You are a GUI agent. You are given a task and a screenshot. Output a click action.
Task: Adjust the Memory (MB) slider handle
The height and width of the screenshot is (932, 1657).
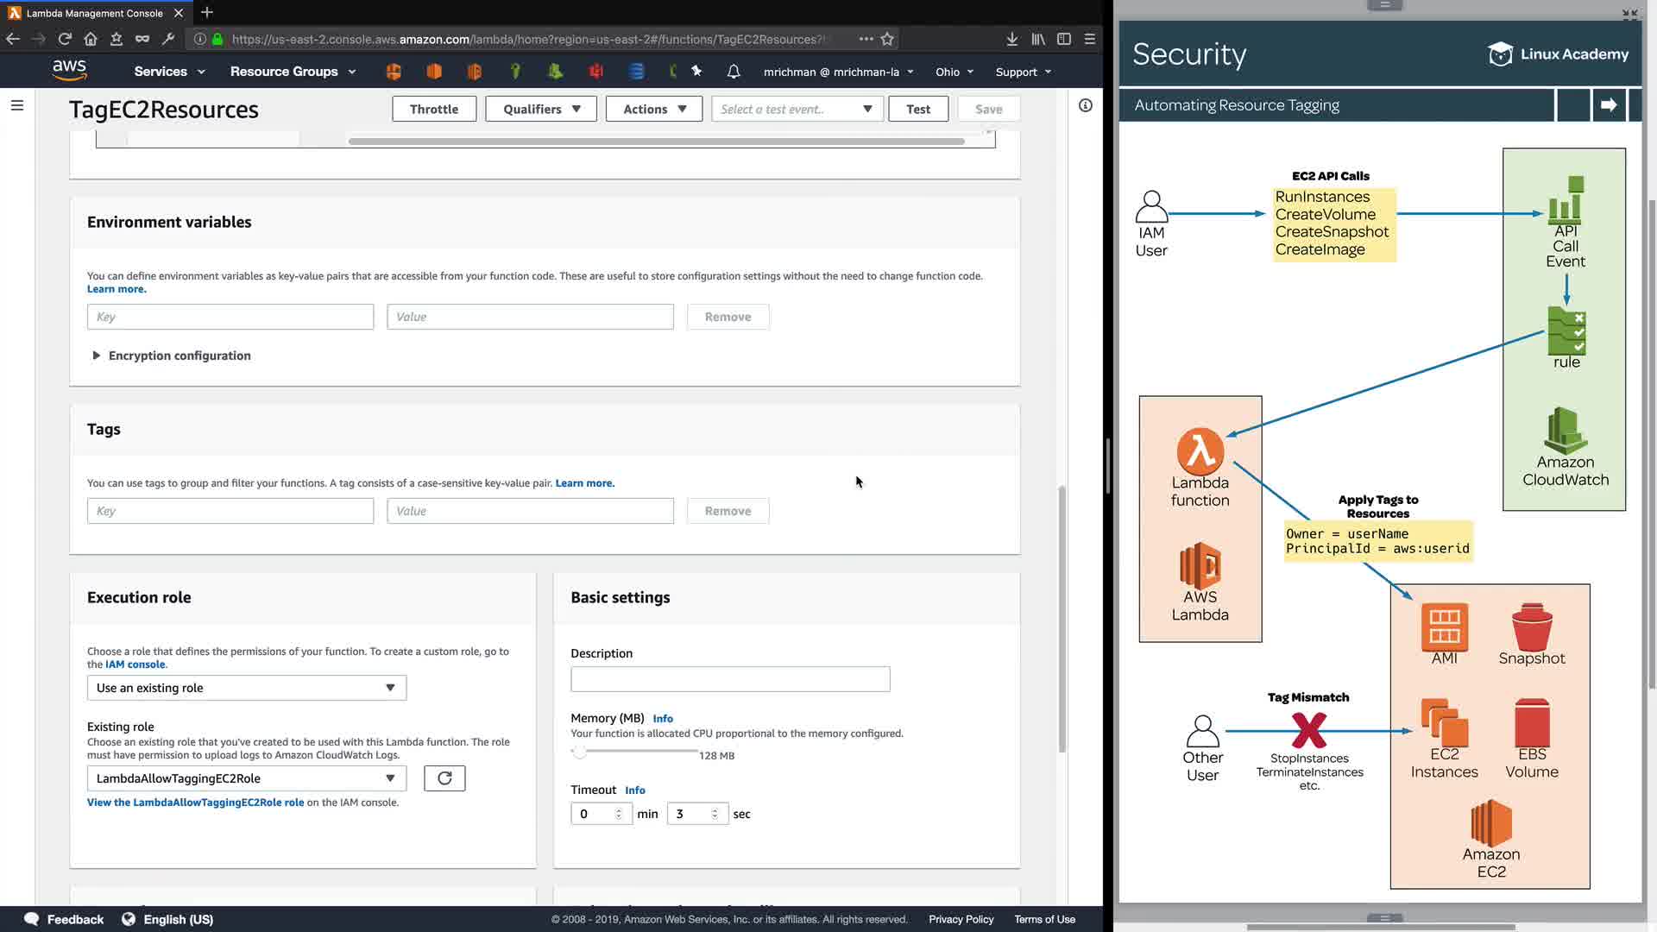coord(580,752)
